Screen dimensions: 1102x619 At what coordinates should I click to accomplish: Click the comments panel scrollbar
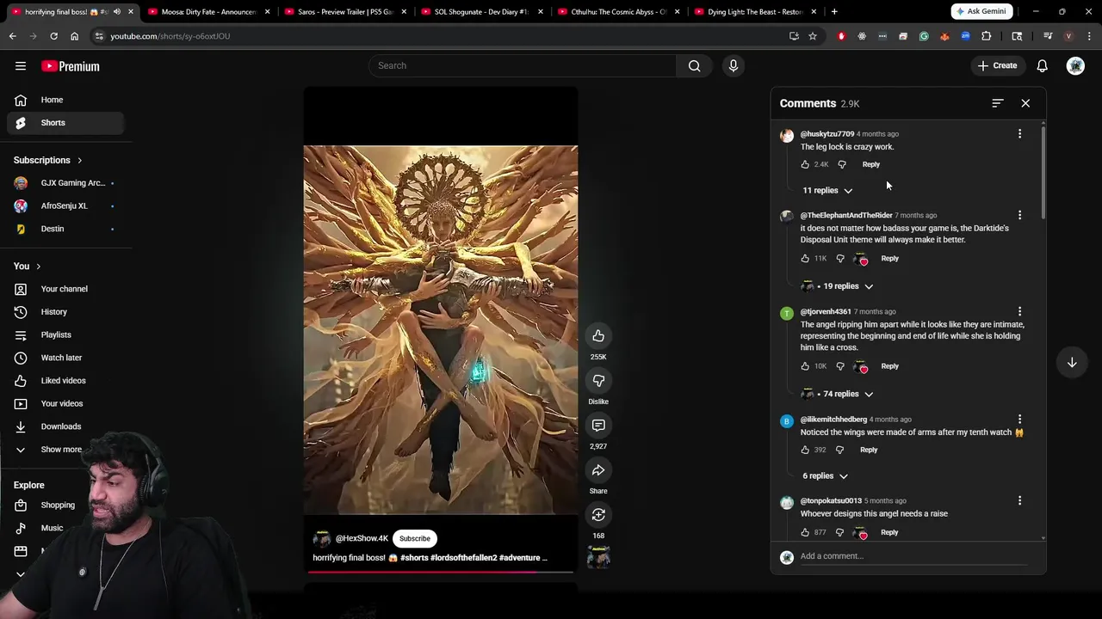point(1043,172)
